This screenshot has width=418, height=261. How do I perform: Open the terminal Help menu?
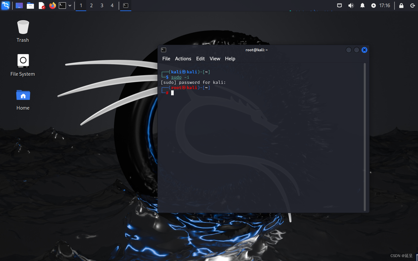230,59
